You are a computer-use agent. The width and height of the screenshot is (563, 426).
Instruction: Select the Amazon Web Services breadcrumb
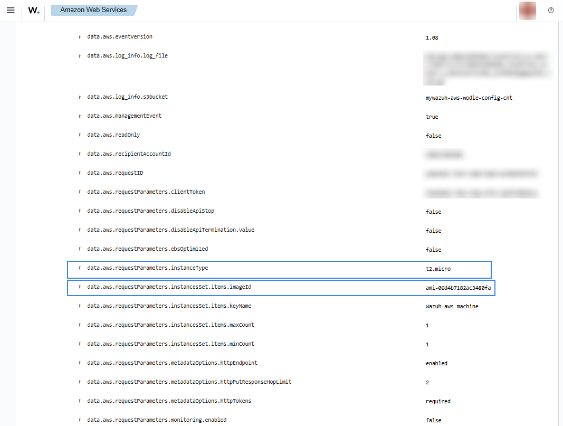click(93, 10)
